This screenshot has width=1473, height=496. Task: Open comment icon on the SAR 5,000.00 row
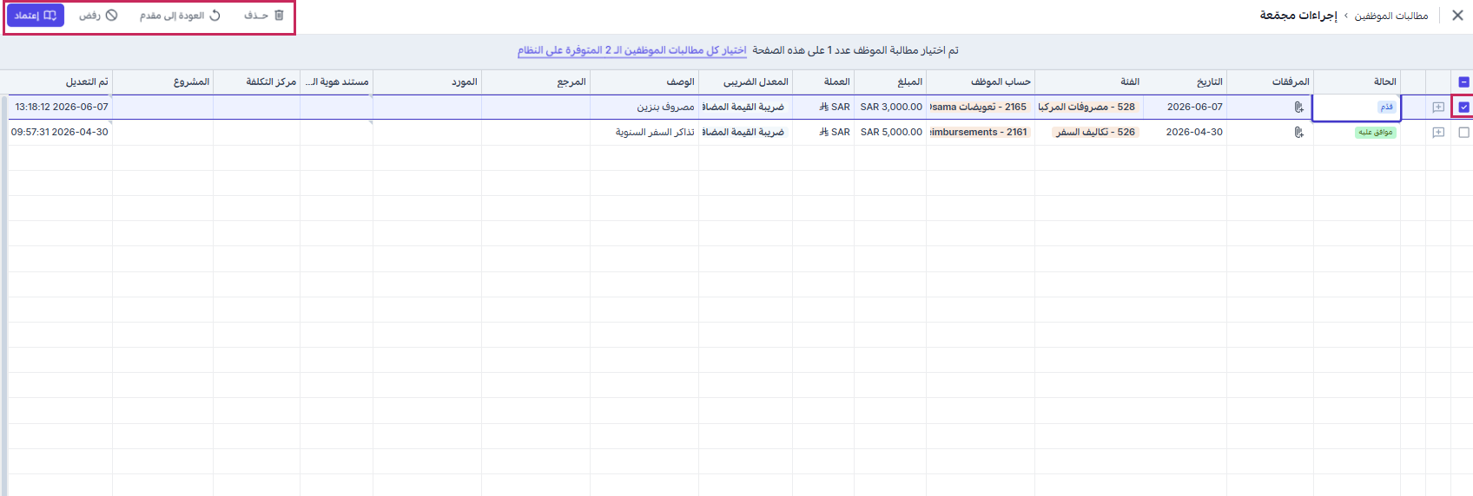(1438, 133)
